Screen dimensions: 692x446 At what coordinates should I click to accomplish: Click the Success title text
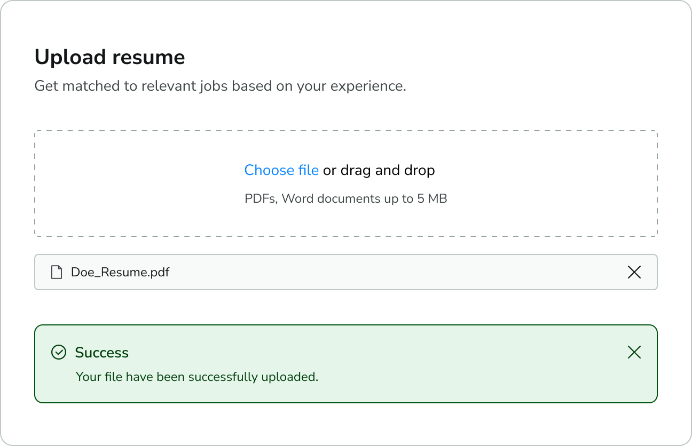pos(101,353)
